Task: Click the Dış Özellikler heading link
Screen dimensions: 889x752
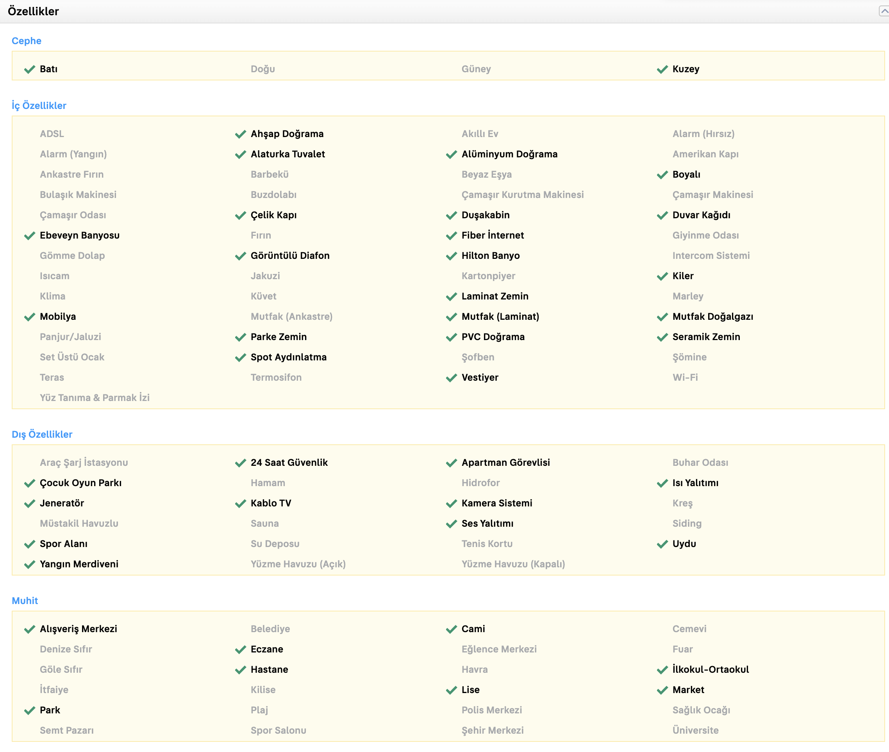Action: point(42,435)
